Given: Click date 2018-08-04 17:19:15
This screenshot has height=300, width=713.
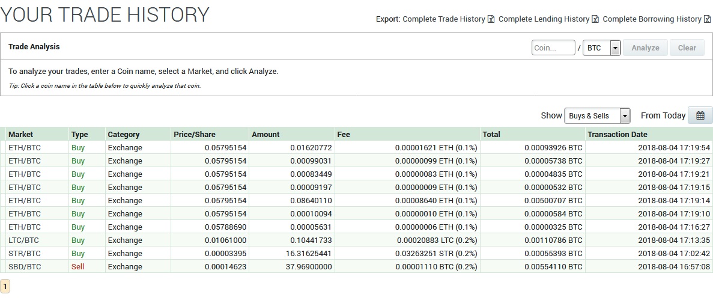Looking at the screenshot, I should tap(674, 187).
